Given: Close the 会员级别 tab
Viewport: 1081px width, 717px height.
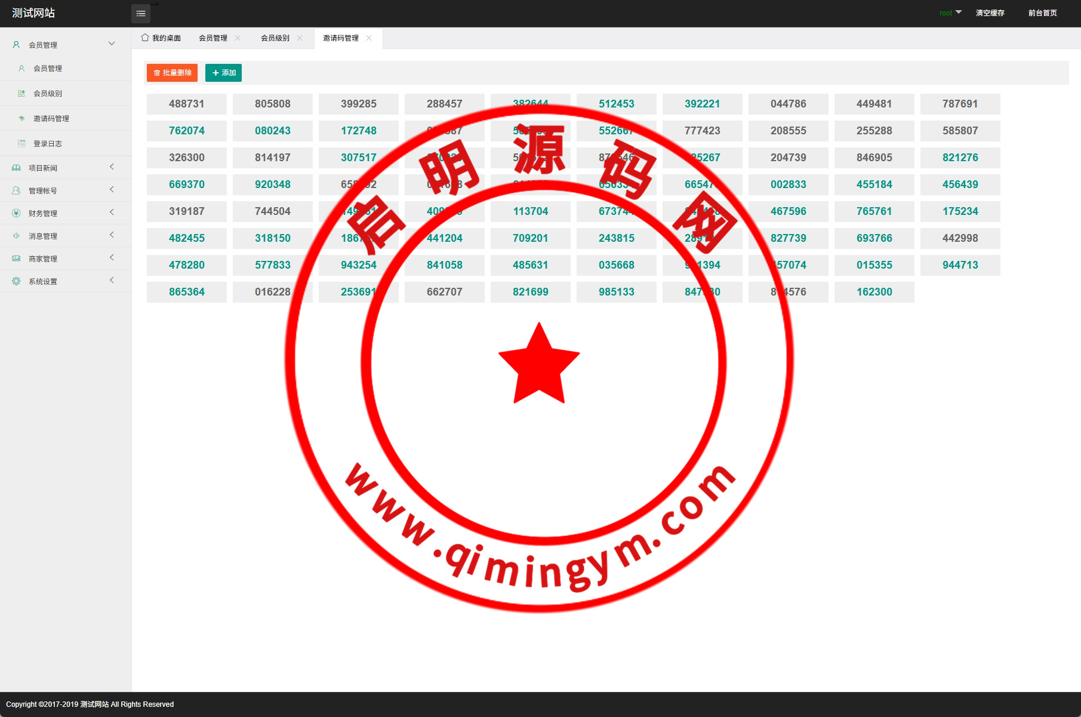Looking at the screenshot, I should click(300, 38).
